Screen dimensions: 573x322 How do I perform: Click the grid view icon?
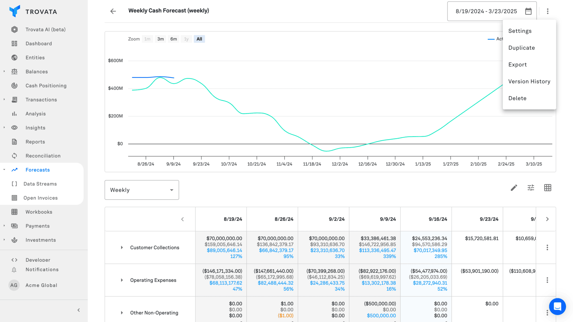coord(548,188)
